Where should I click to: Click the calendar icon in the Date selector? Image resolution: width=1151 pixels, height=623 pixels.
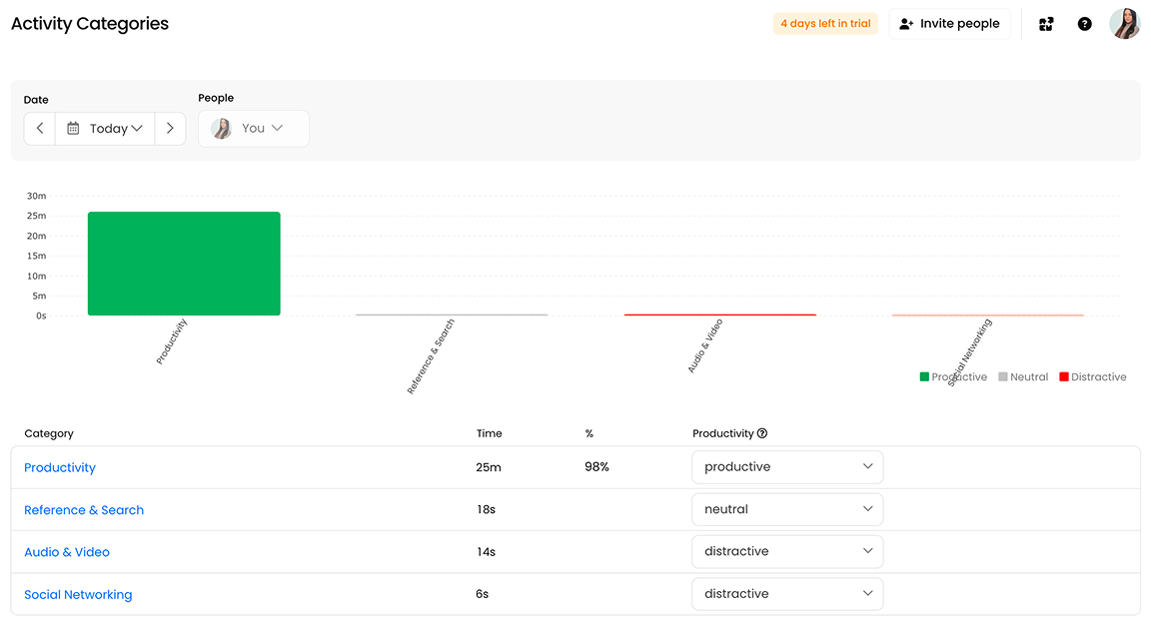[x=72, y=128]
